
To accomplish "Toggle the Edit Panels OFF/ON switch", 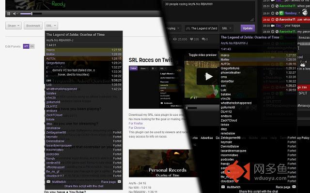I will [29, 46].
